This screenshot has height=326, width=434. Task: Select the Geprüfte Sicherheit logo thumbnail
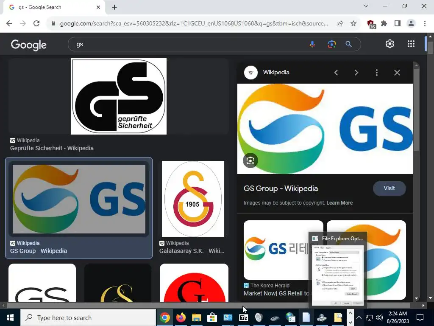[x=119, y=96]
